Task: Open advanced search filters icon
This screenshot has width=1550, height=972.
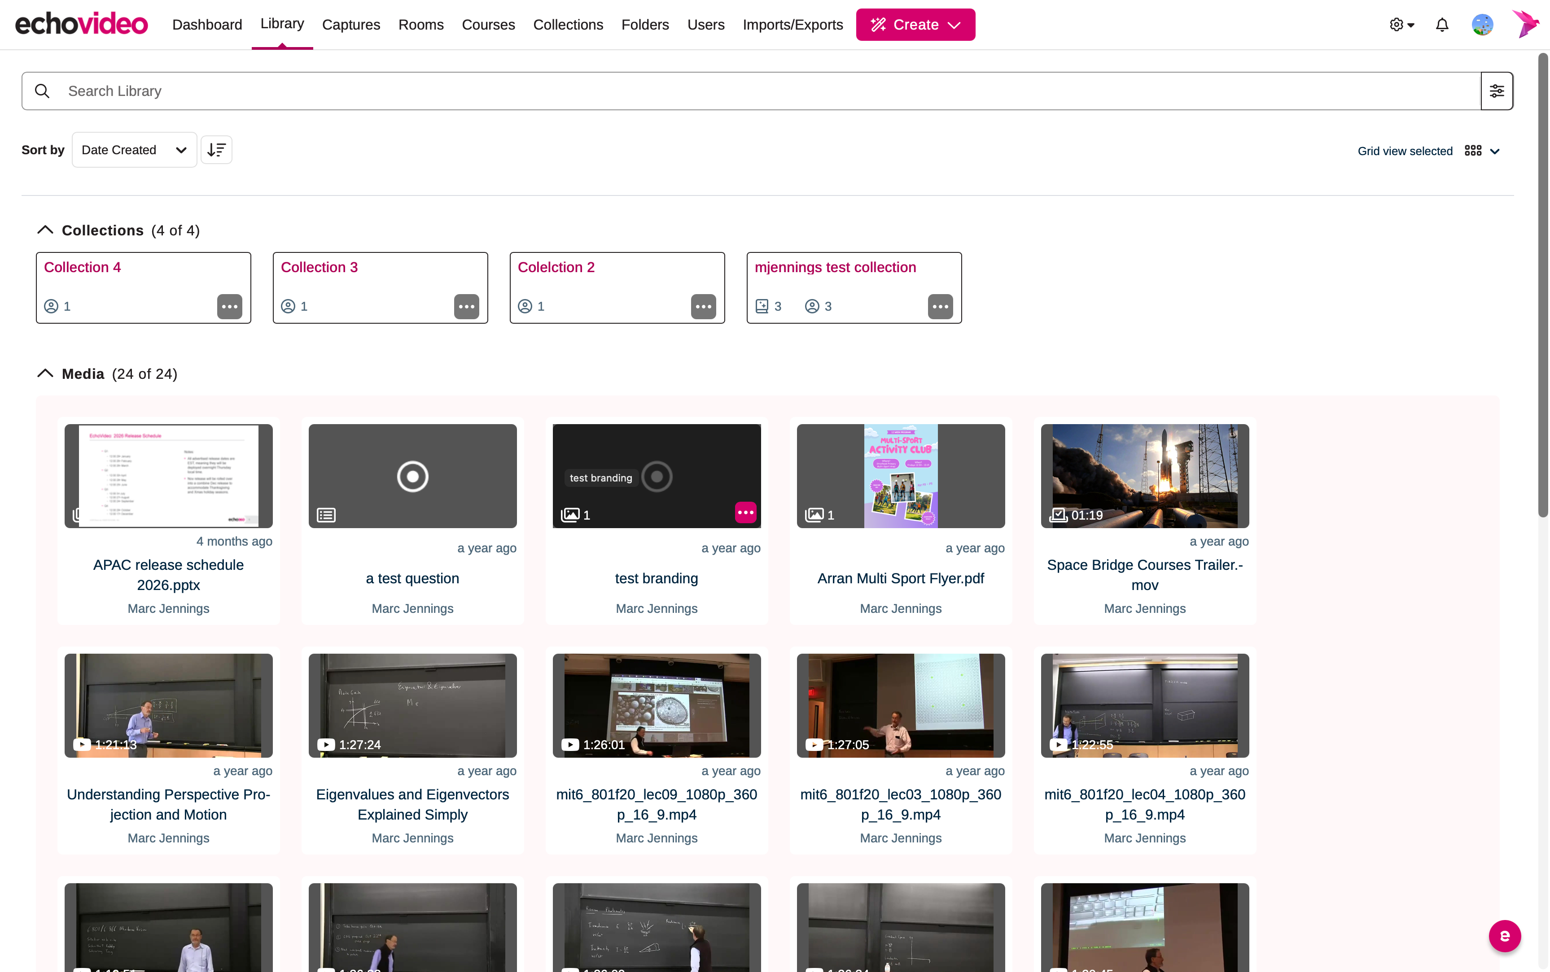Action: pos(1497,91)
